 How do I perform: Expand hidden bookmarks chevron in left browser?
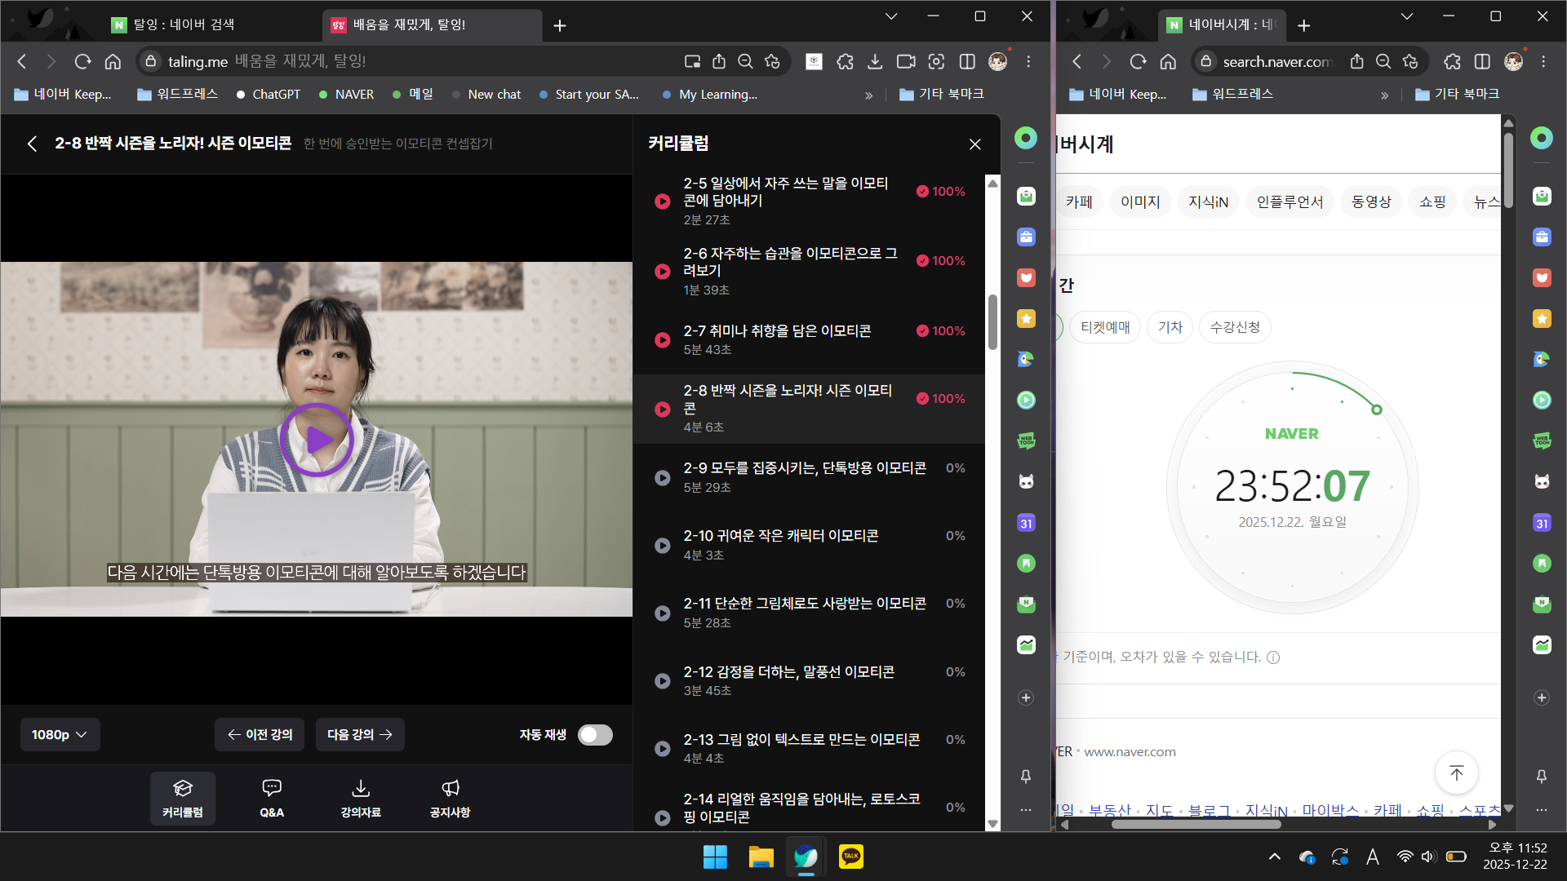[868, 95]
